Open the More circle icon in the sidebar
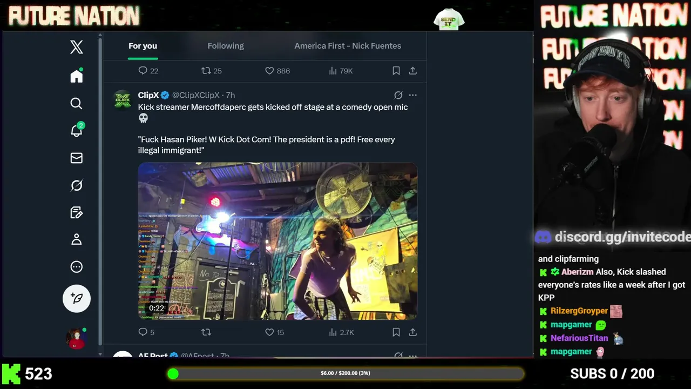Image resolution: width=691 pixels, height=389 pixels. (x=77, y=266)
